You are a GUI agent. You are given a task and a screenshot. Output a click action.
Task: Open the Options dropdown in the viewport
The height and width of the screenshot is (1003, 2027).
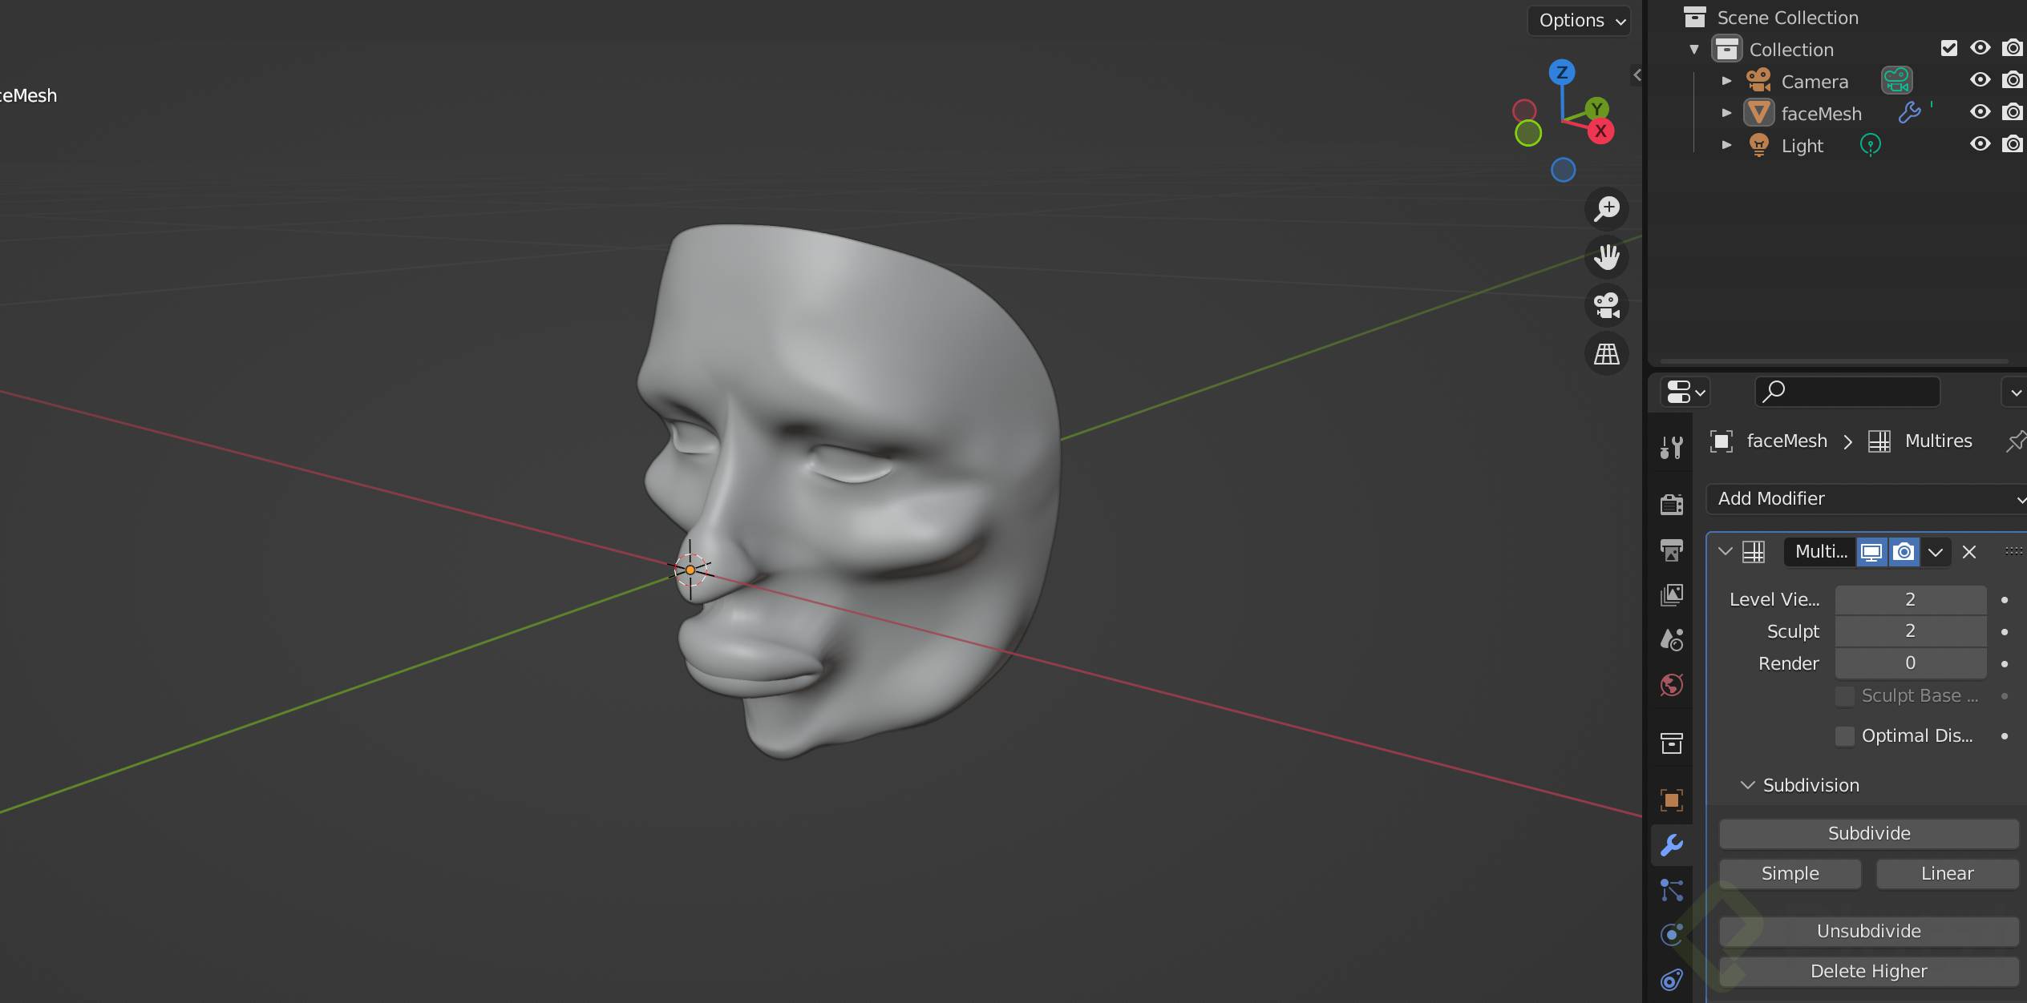pos(1577,20)
